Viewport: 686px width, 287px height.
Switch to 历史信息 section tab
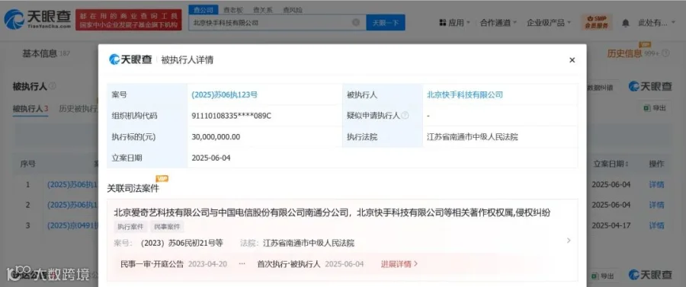pyautogui.click(x=624, y=53)
